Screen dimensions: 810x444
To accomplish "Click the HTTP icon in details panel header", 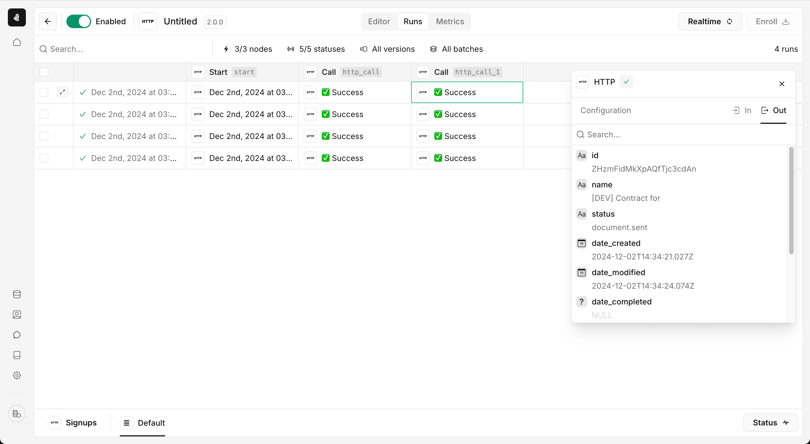I will tap(583, 82).
